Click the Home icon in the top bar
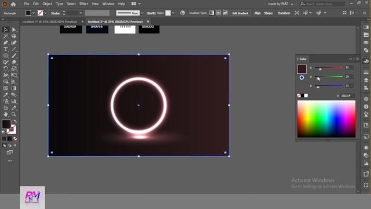The width and height of the screenshot is (371, 209). point(13,4)
